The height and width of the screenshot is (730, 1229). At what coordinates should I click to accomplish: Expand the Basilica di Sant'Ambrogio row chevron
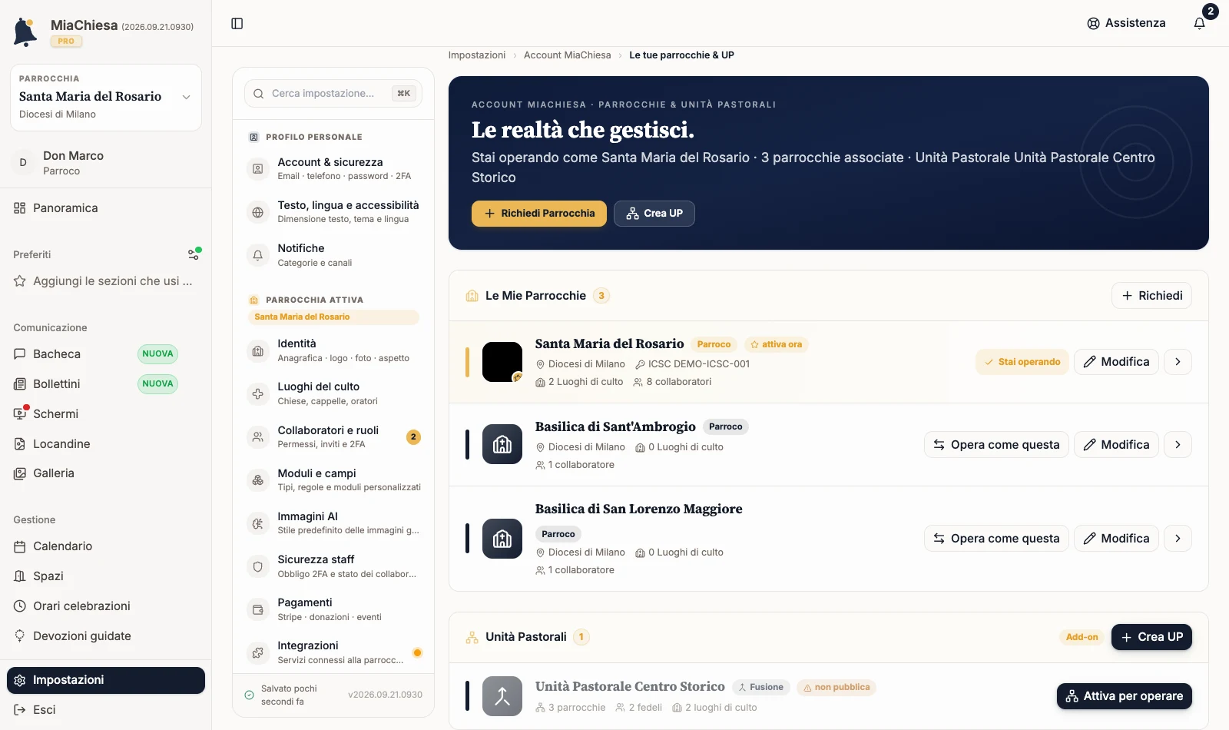tap(1178, 445)
